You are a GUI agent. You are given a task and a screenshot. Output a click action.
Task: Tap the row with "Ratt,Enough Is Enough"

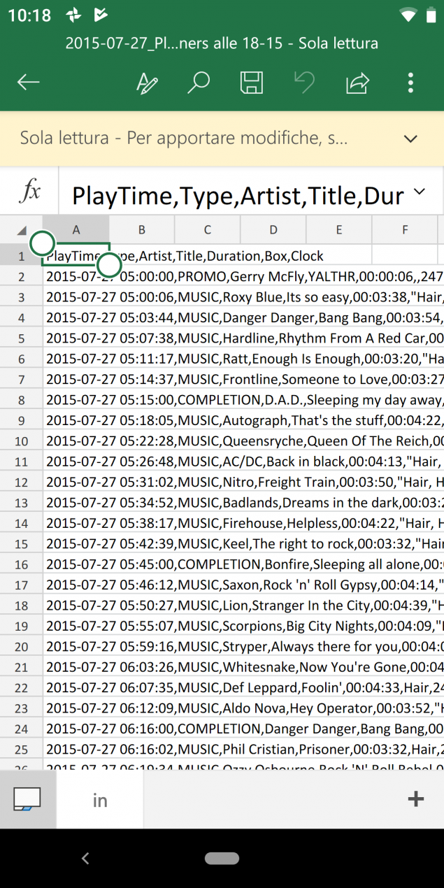coord(243,359)
